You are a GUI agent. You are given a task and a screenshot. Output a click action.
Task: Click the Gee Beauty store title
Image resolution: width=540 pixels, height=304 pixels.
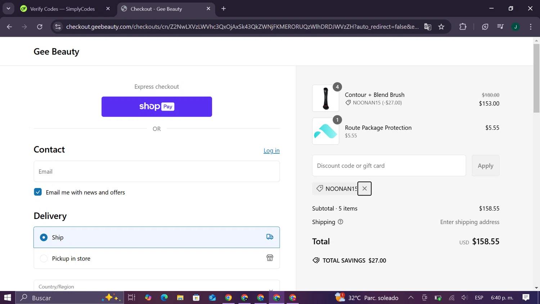coord(56,52)
